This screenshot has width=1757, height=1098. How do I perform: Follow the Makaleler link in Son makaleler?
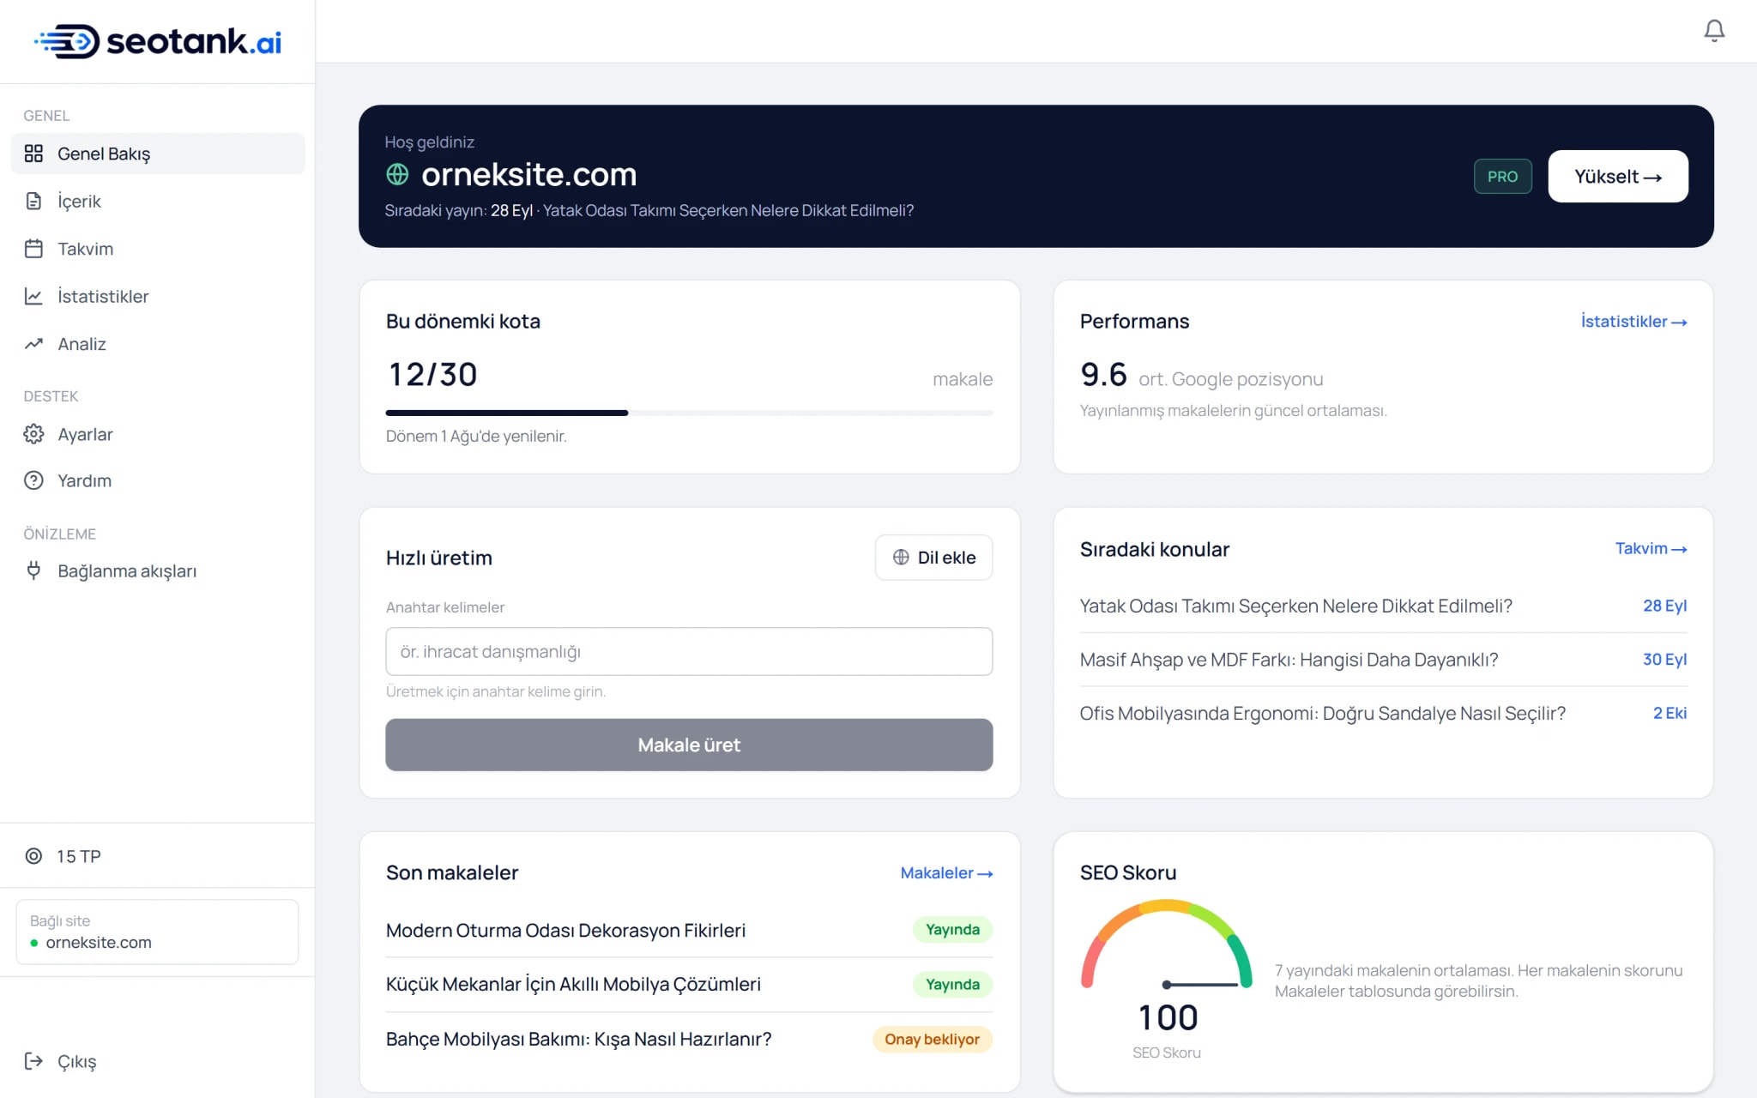[946, 872]
